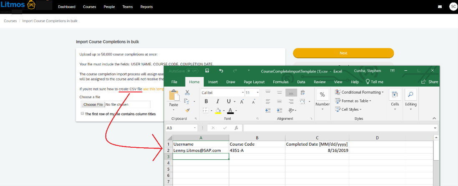Open Clipboard group dialog launcher
The image size is (458, 186).
click(195, 119)
